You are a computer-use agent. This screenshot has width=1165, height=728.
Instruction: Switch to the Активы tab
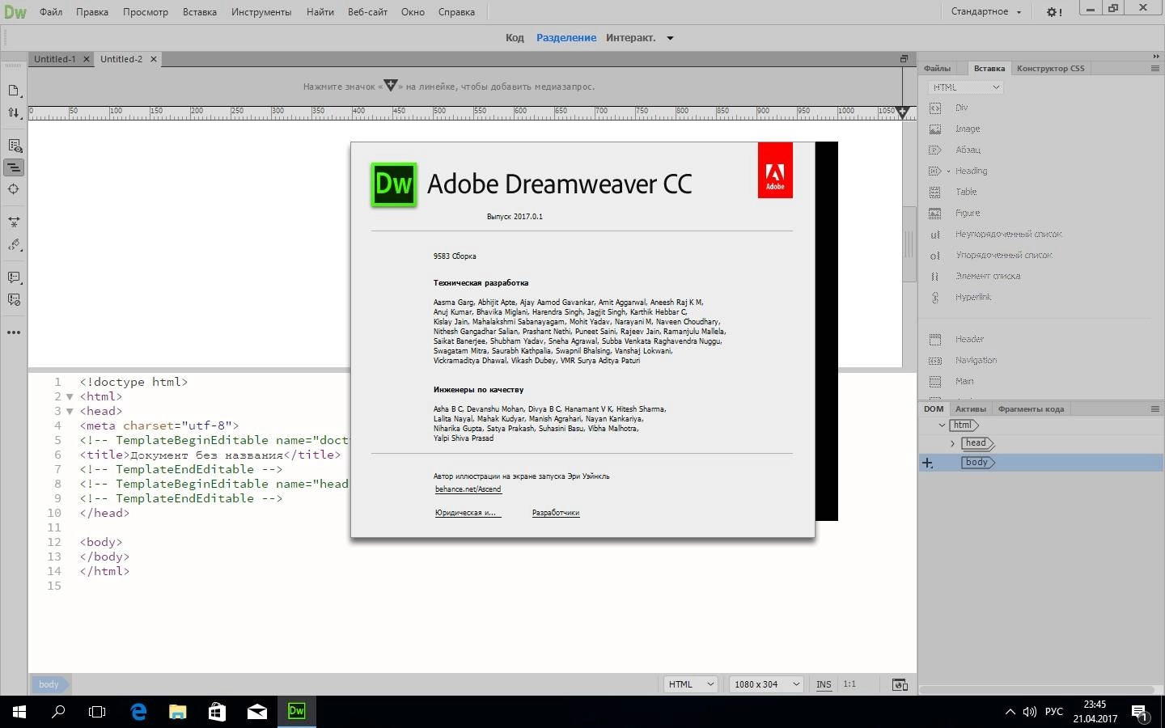(x=970, y=408)
